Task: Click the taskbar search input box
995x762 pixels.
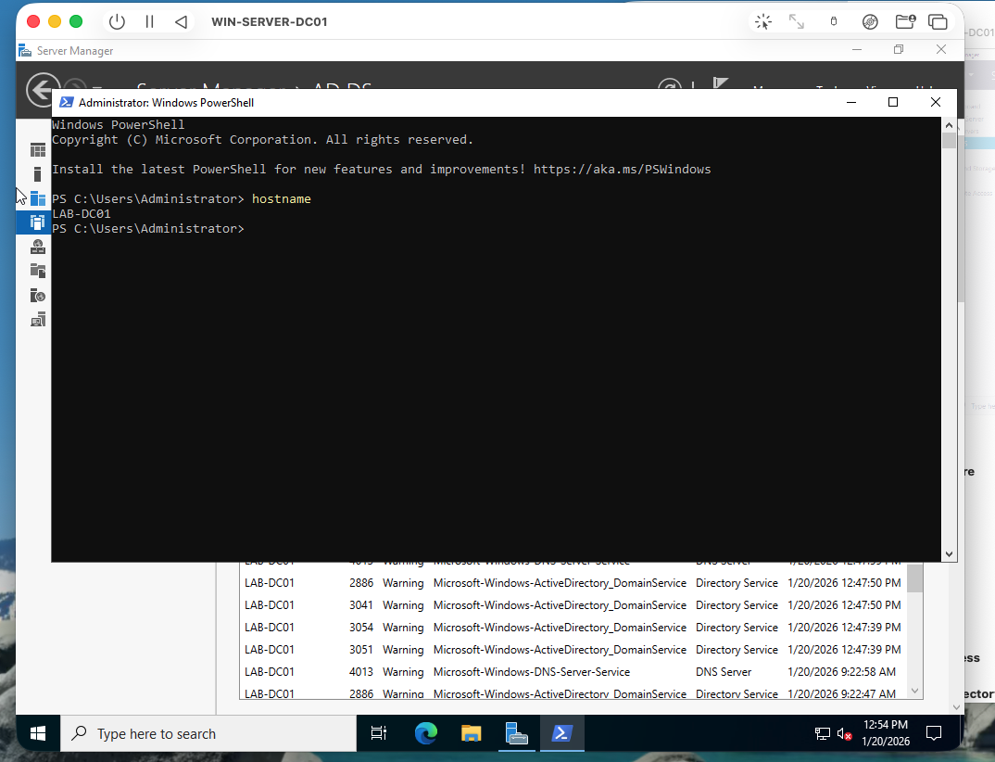Action: point(208,732)
